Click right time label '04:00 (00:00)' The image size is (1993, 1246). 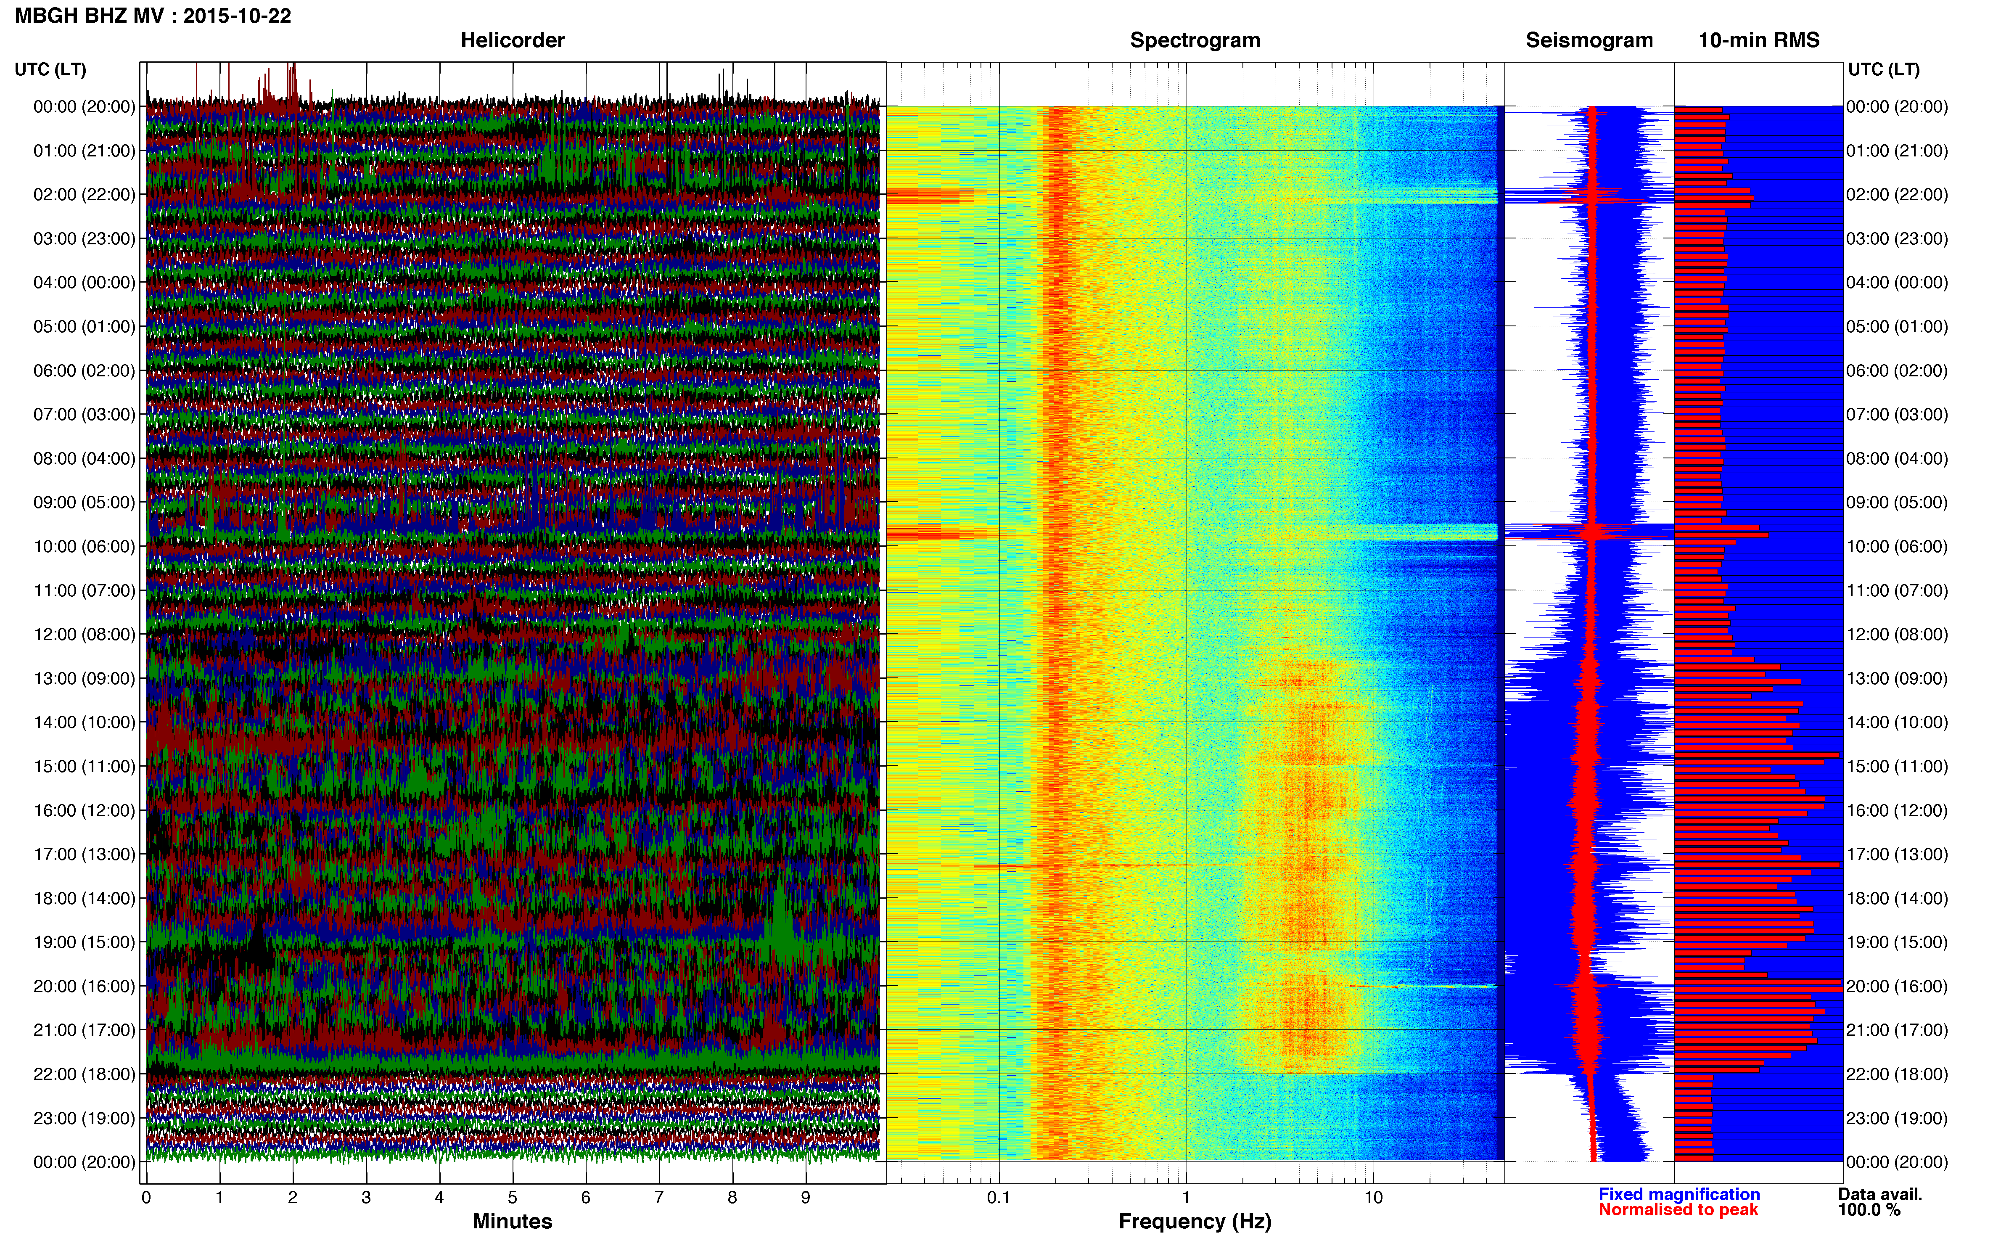click(1897, 283)
